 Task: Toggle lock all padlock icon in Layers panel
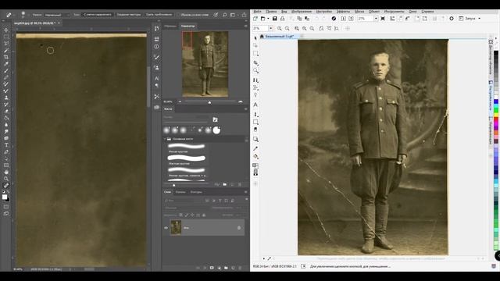pos(204,215)
